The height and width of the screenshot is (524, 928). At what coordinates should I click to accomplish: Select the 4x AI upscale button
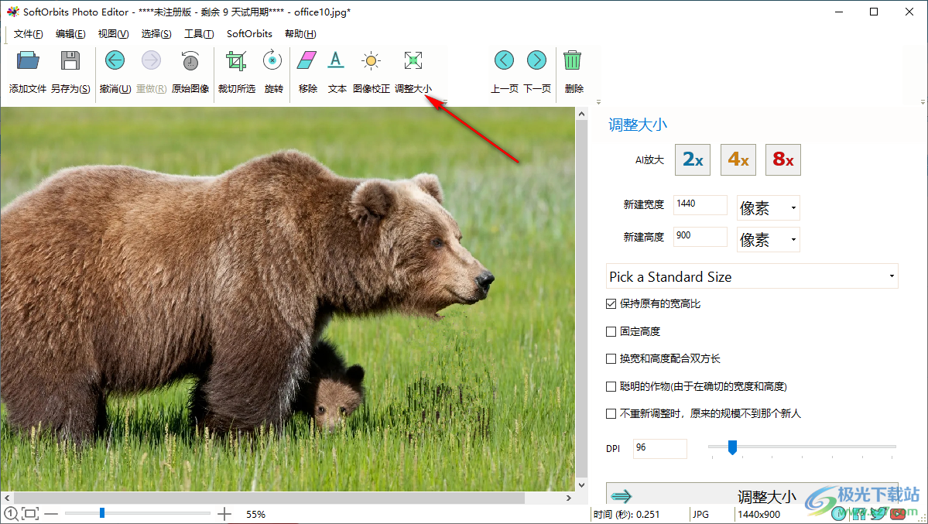pos(738,159)
